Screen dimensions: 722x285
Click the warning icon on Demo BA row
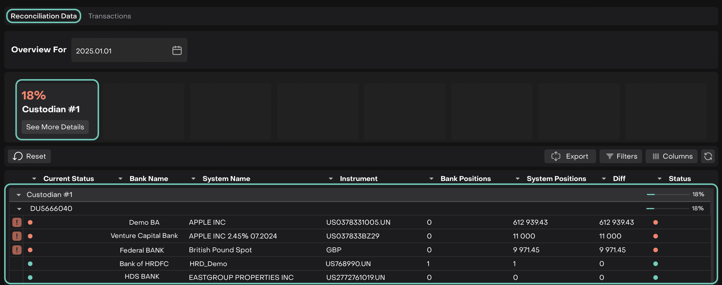click(17, 222)
